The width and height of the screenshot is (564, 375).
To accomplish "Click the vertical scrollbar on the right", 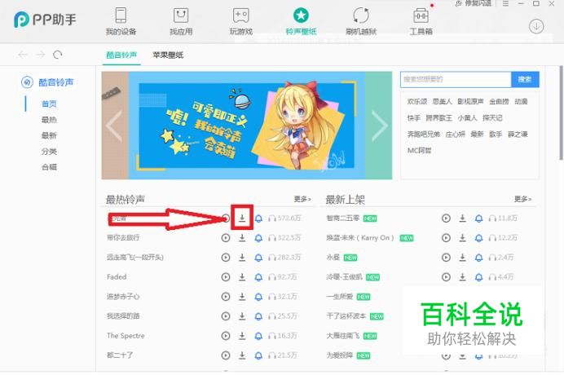I will pyautogui.click(x=561, y=112).
